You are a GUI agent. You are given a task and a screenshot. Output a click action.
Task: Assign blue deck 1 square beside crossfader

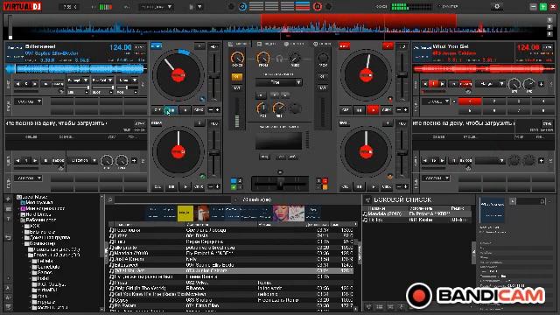pos(234,181)
